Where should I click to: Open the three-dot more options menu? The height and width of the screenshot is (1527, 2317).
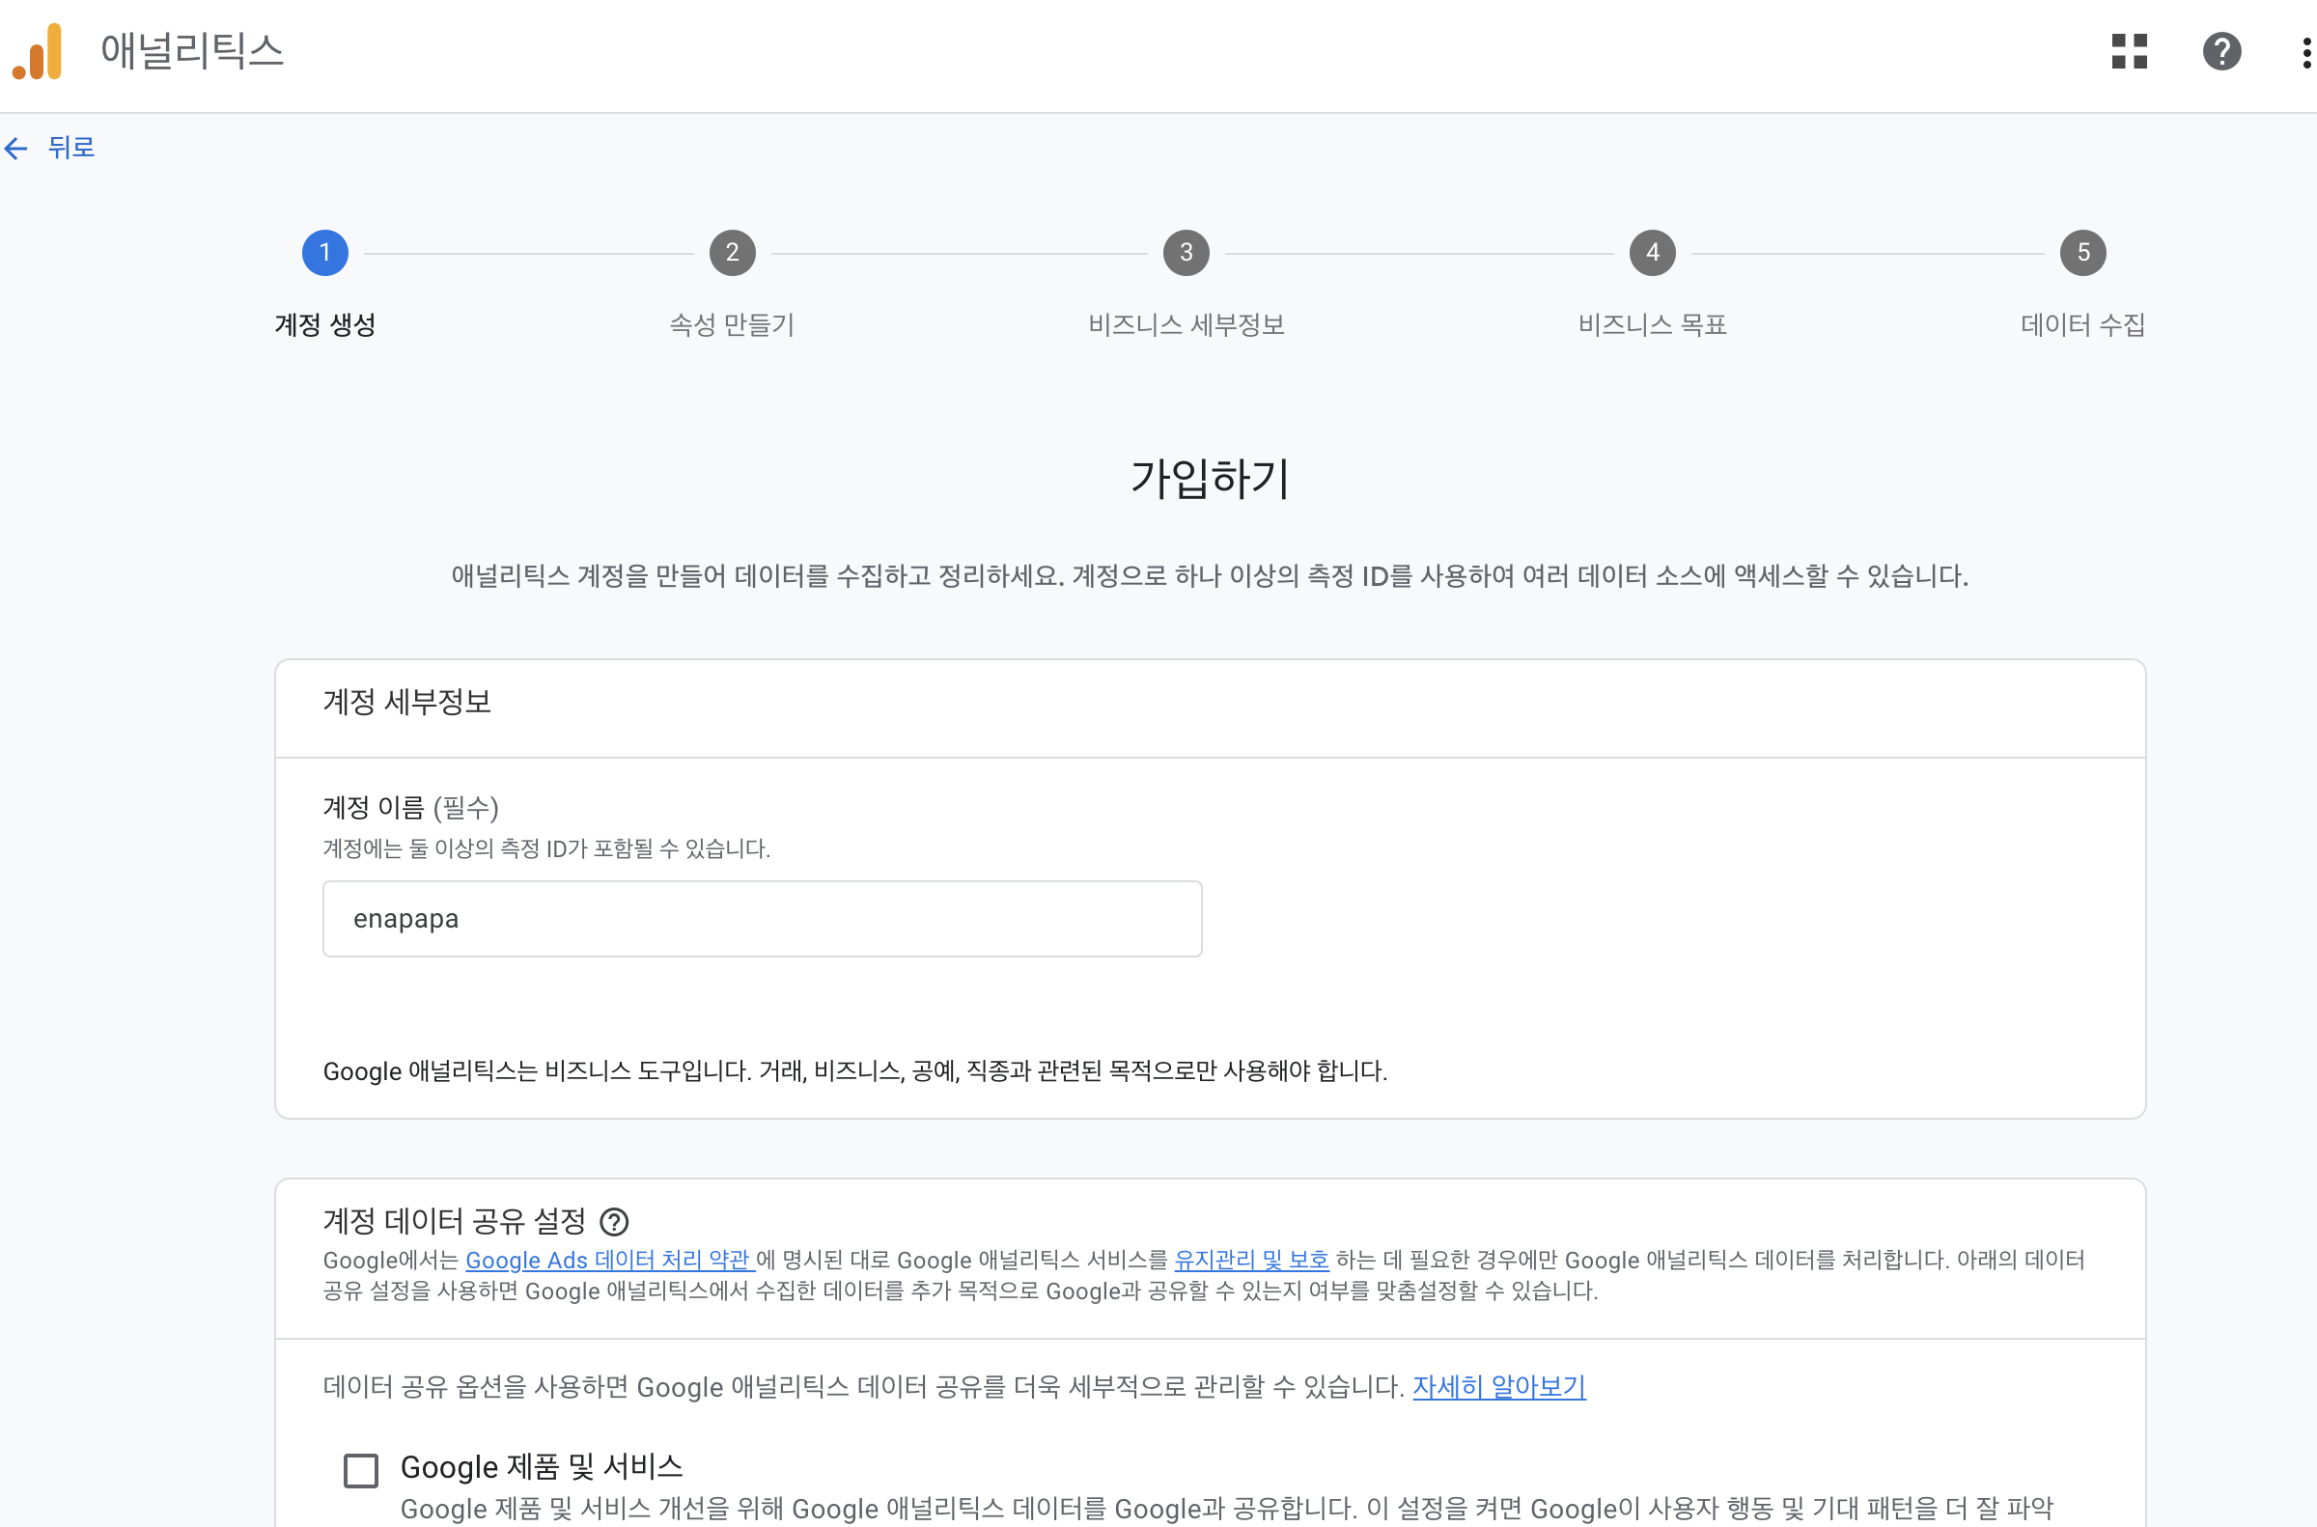(2306, 51)
